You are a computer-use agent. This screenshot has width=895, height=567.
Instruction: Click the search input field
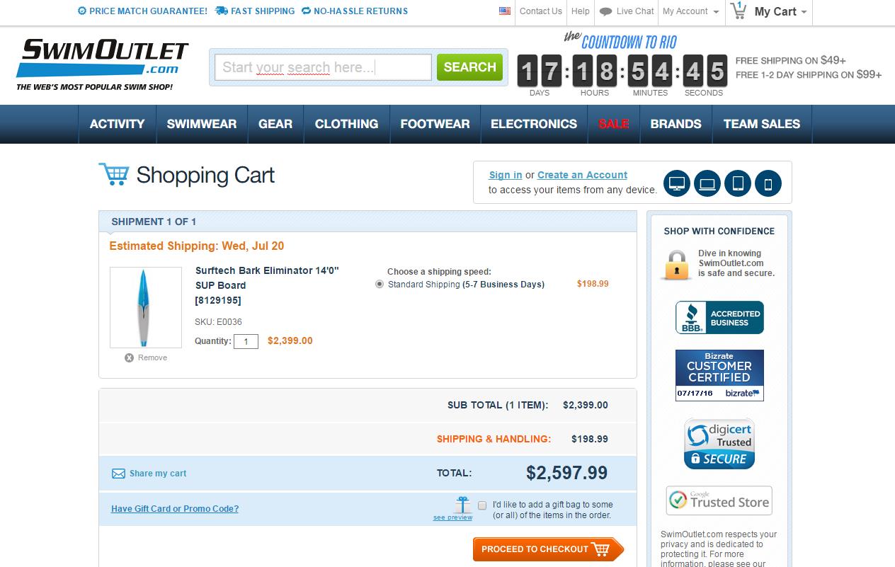pos(323,67)
